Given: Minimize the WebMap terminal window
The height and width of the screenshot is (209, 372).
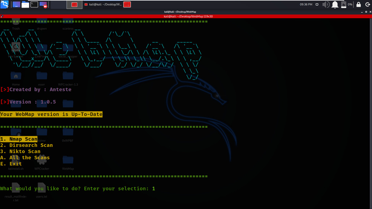Looking at the screenshot, I should tap(362, 12).
